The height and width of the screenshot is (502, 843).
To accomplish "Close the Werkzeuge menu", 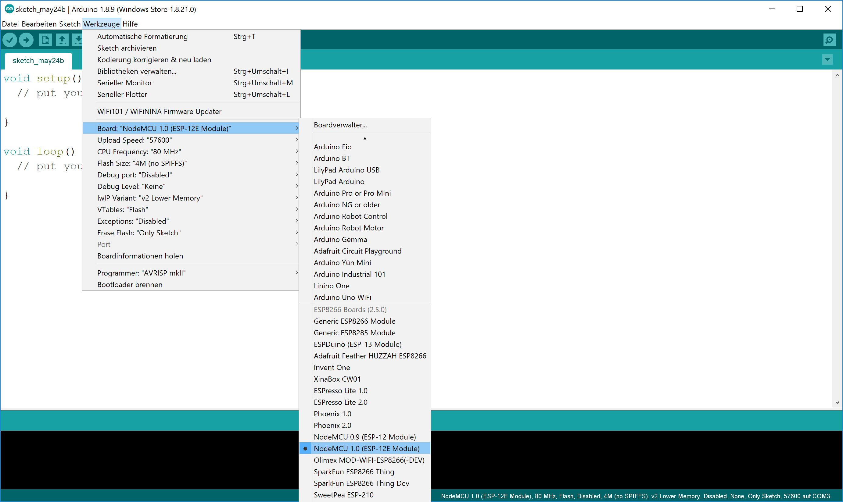I will [x=102, y=24].
